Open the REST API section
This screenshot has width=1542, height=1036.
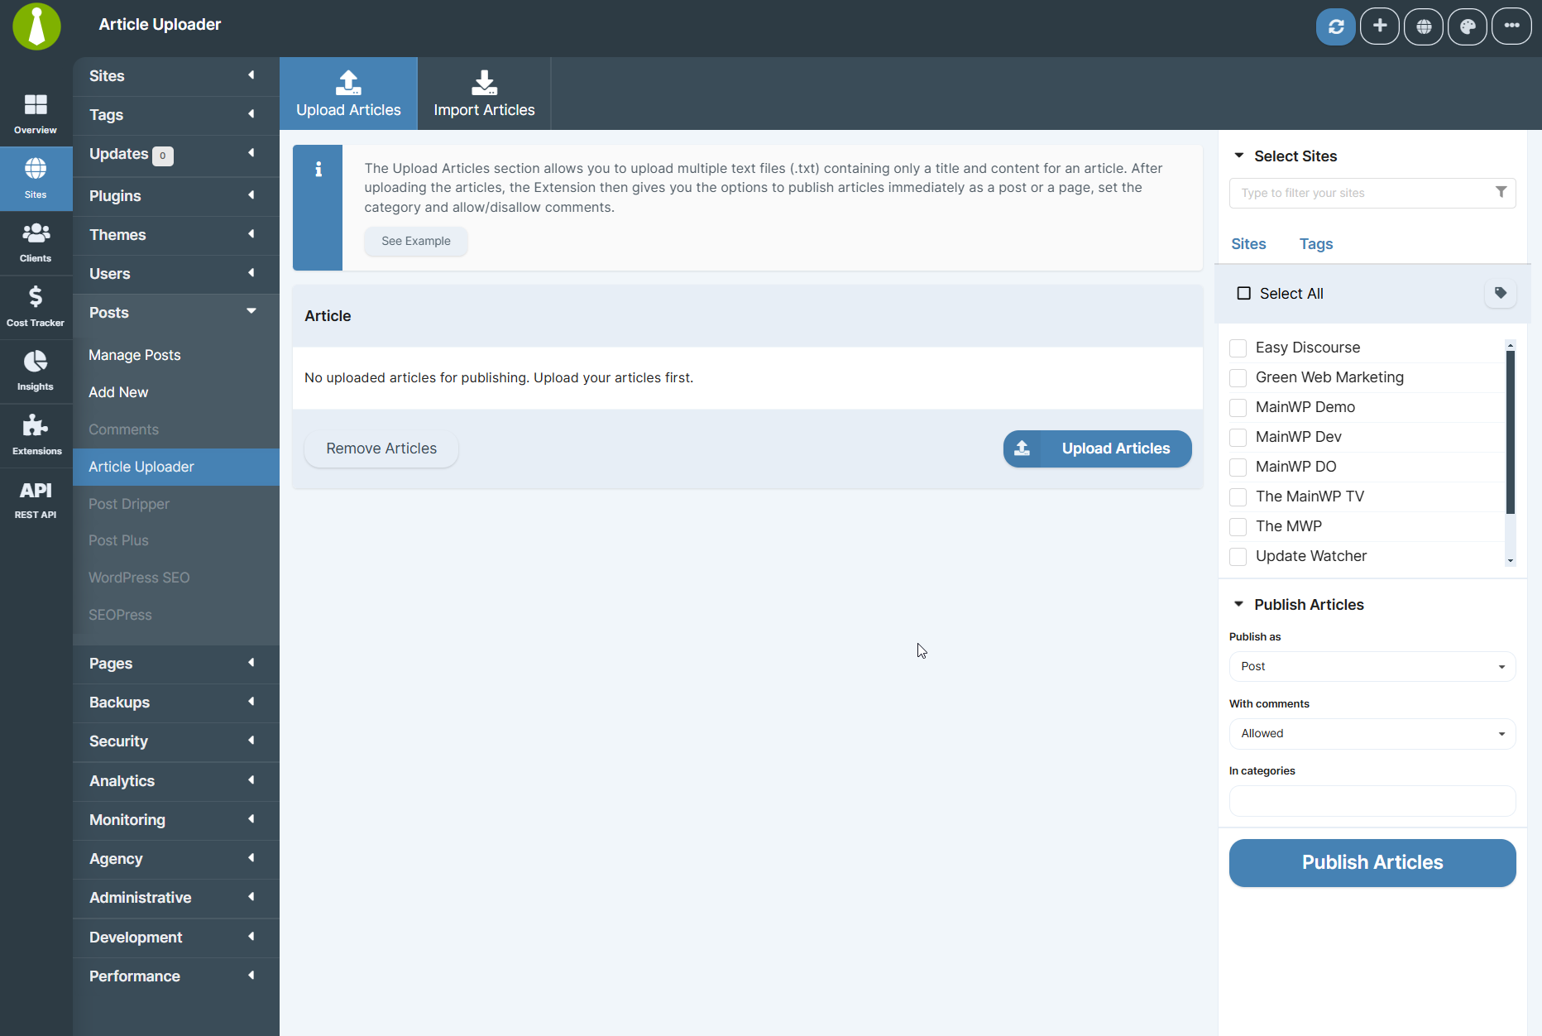click(36, 498)
